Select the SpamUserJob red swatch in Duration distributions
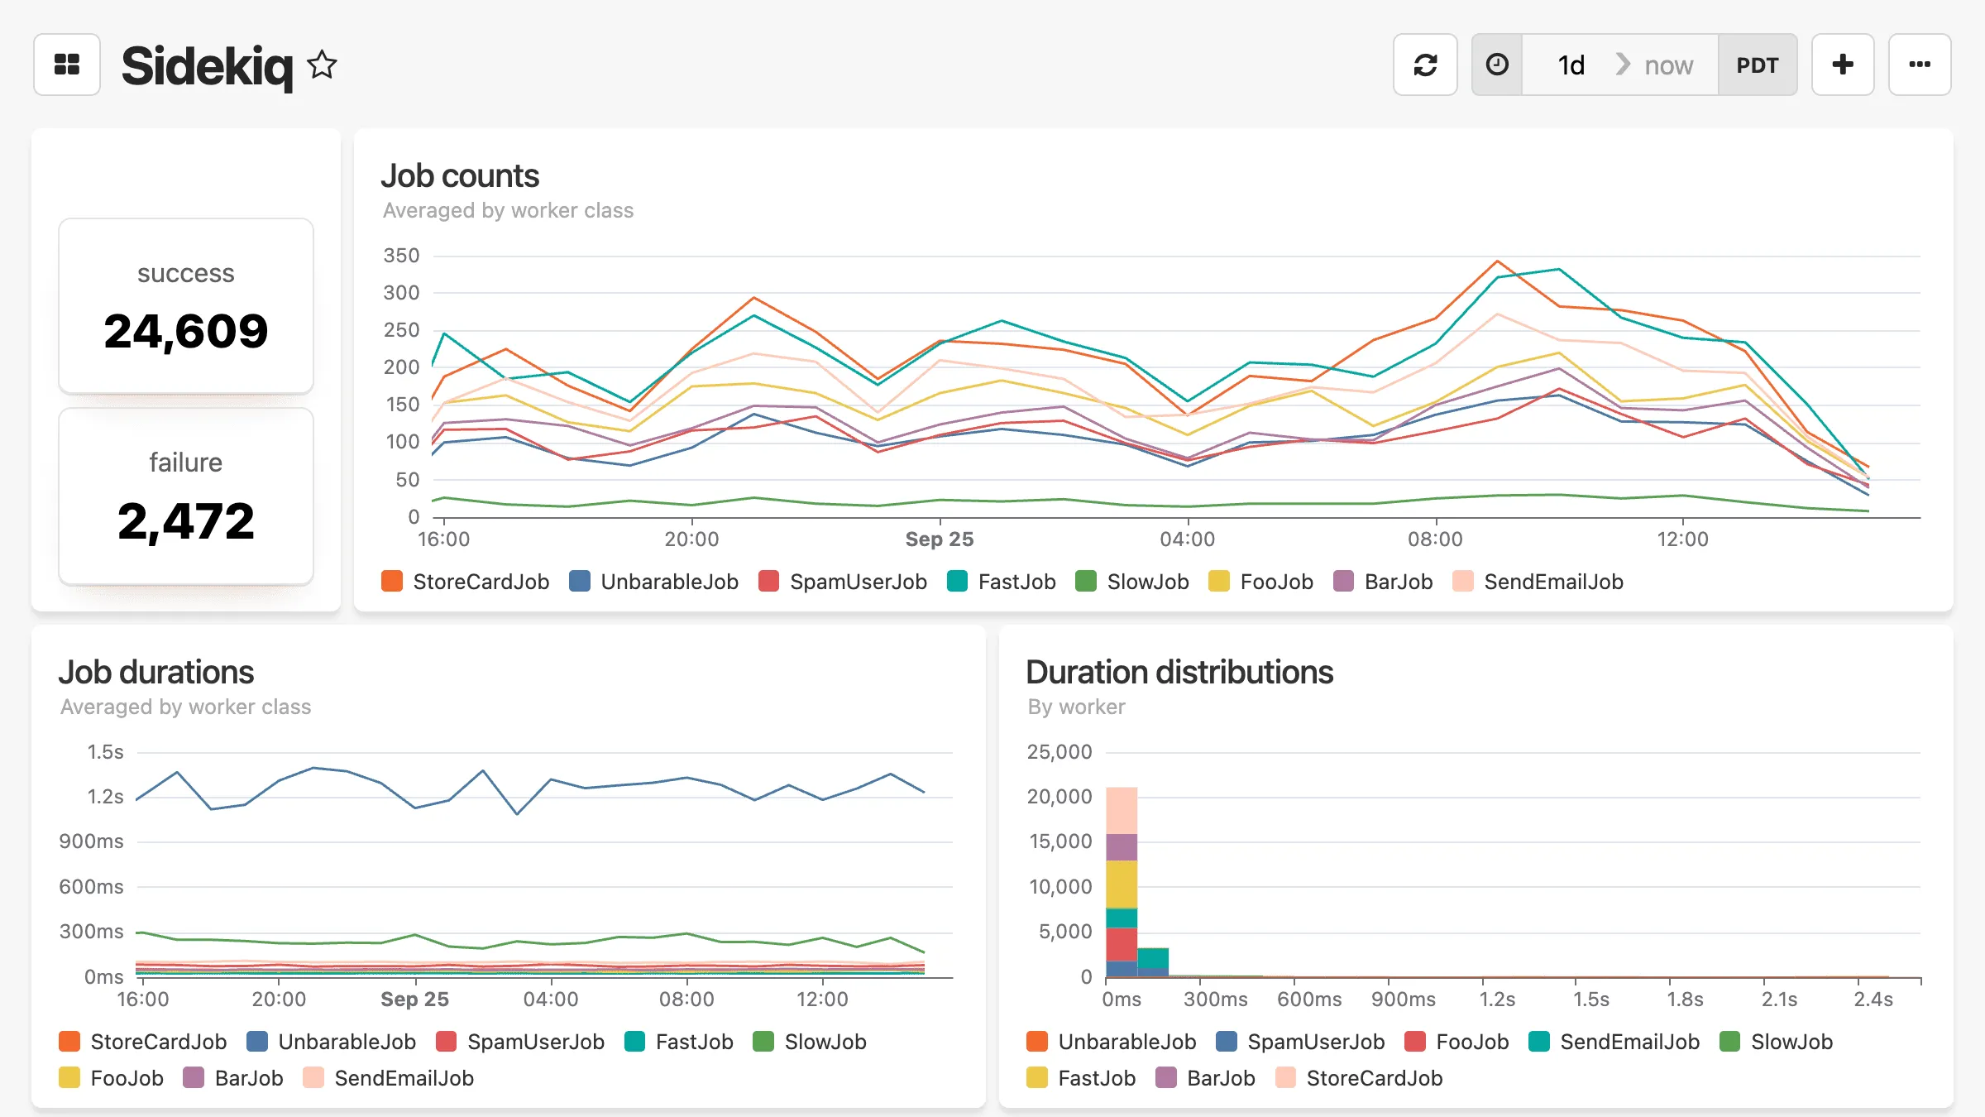This screenshot has width=1985, height=1117. click(1227, 1042)
